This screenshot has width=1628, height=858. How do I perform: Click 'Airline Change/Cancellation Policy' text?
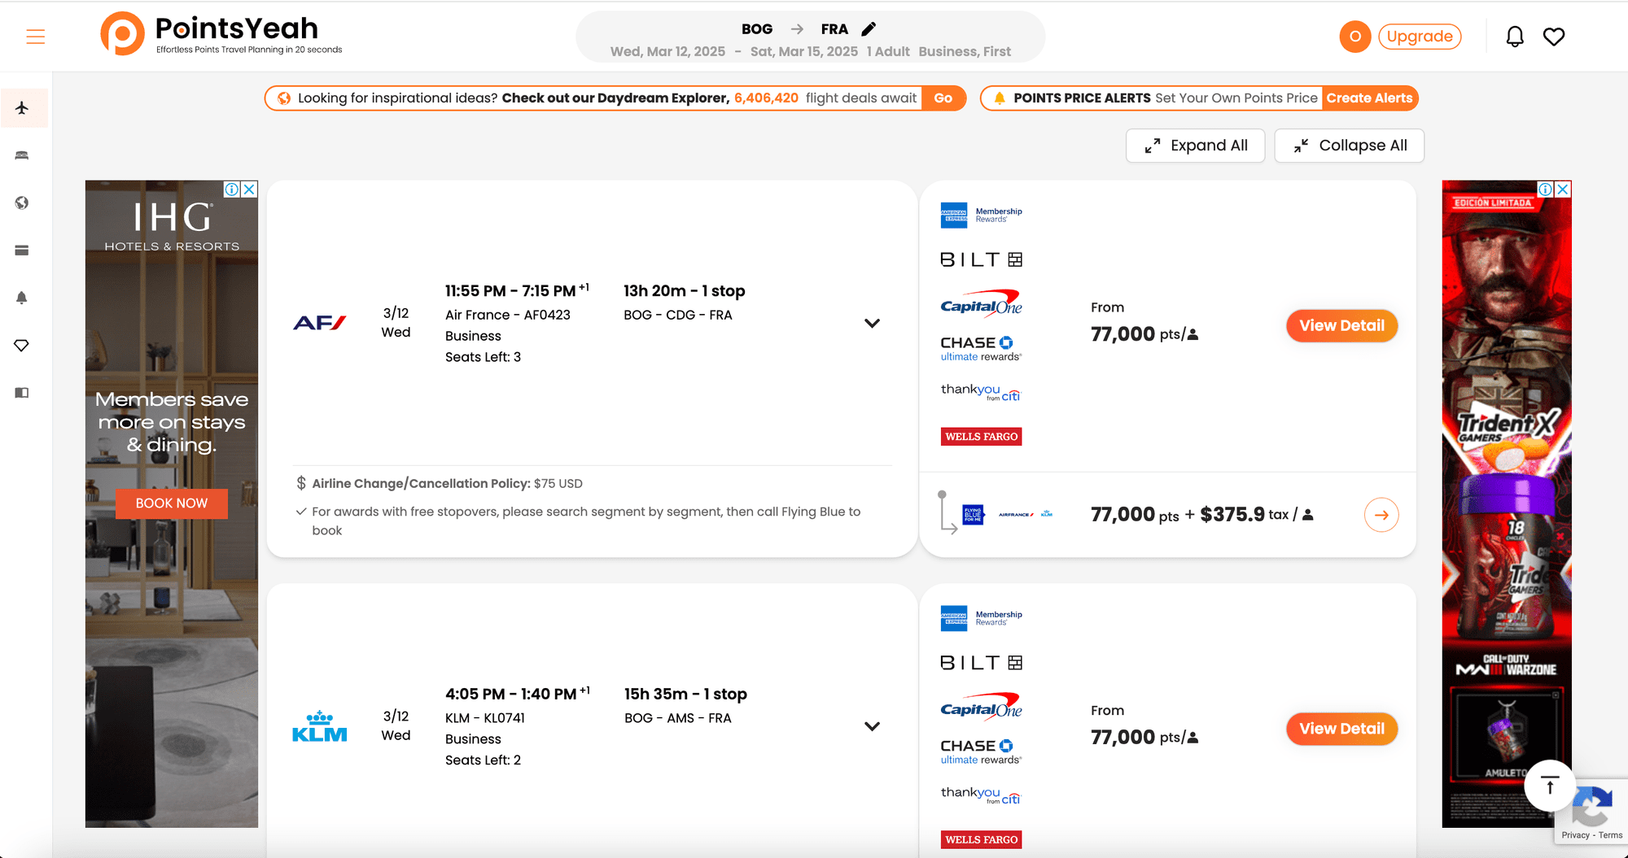[x=421, y=483]
